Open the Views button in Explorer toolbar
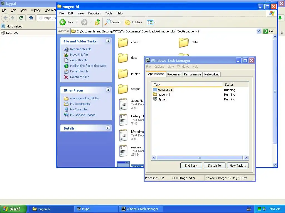Image resolution: width=285 pixels, height=213 pixels. tap(150, 22)
